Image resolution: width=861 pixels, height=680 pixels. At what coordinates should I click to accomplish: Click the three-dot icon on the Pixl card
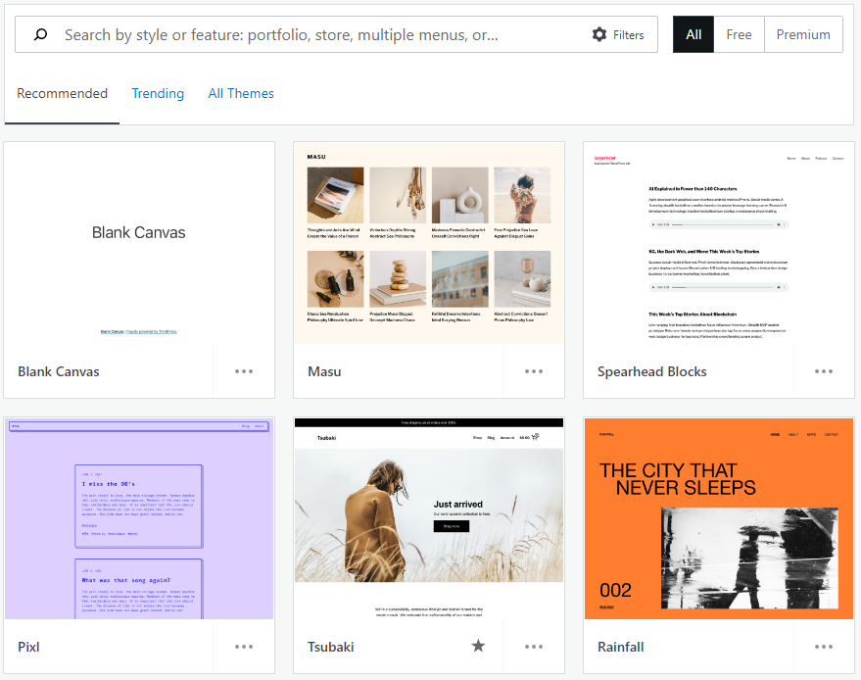(244, 647)
